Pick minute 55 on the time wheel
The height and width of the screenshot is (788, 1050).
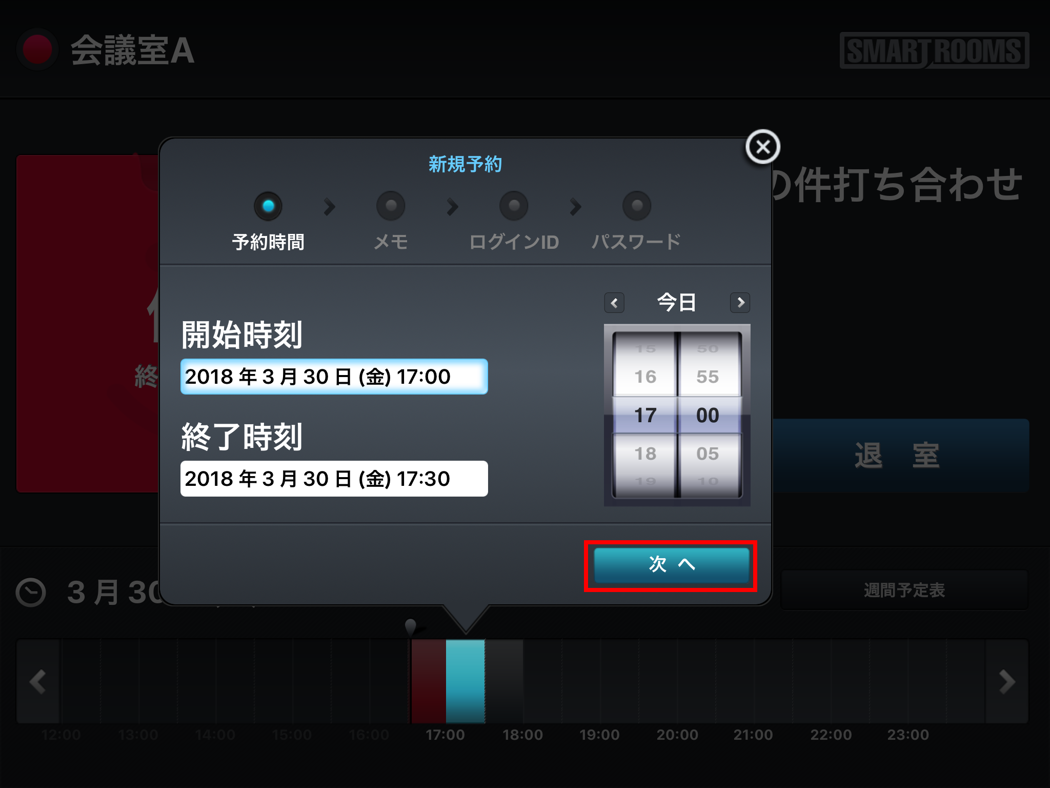tap(708, 377)
